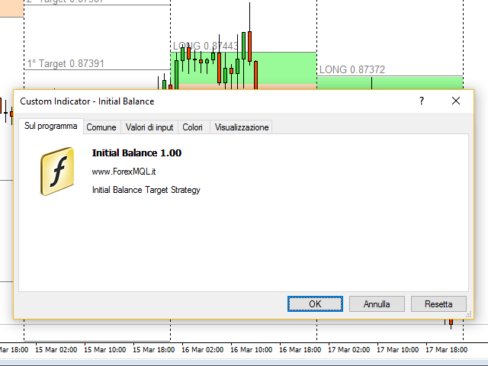Select the Initial Balance 1.00 heading

pos(136,152)
